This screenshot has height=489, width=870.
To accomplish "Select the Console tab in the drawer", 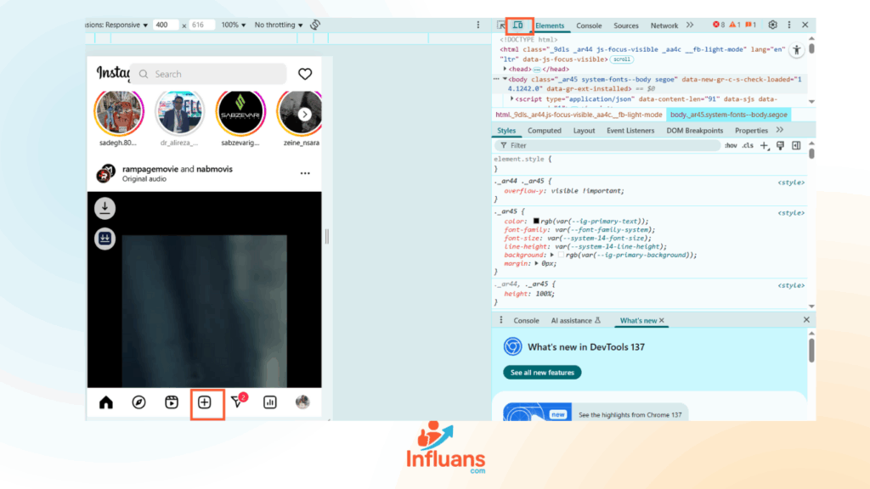I will [x=526, y=320].
